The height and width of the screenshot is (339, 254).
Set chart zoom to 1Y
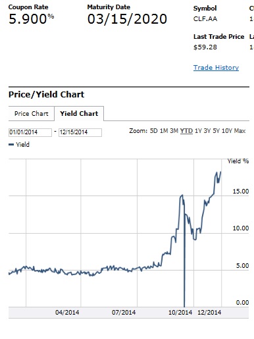[x=198, y=131]
